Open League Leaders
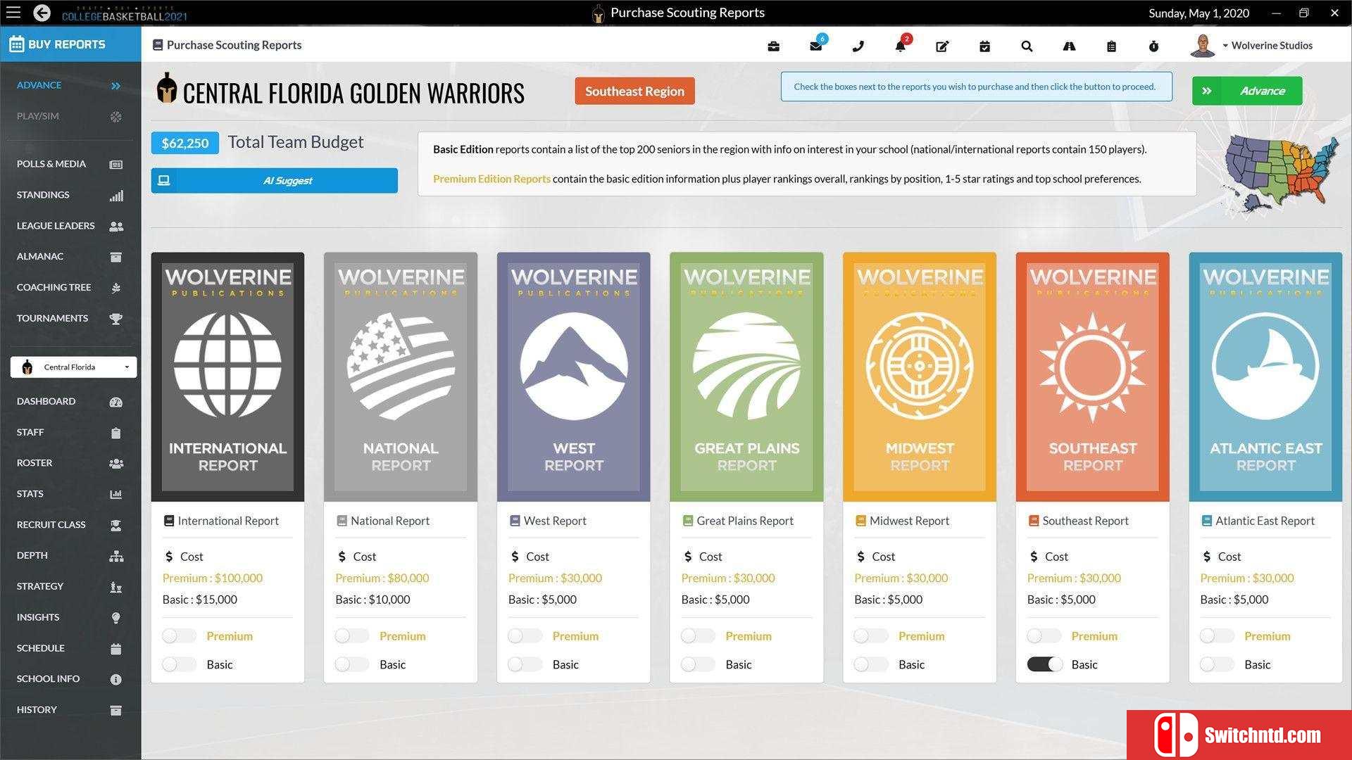 coord(70,226)
